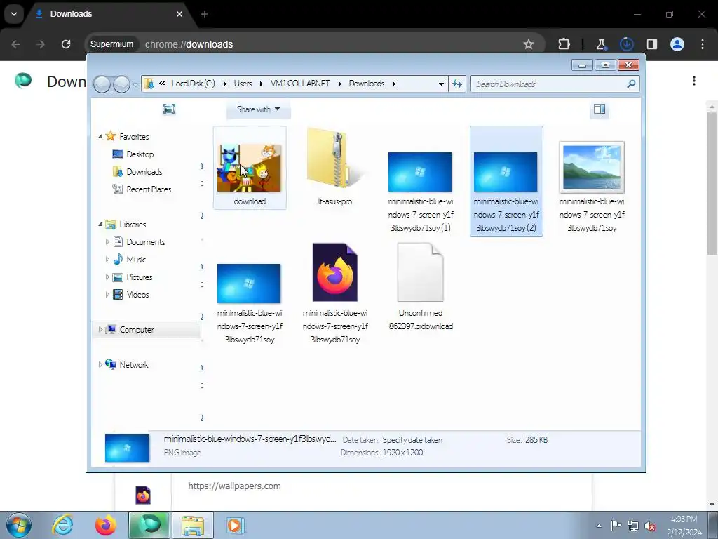The image size is (718, 539).
Task: Click Downloads in the breadcrumb path
Action: click(366, 84)
